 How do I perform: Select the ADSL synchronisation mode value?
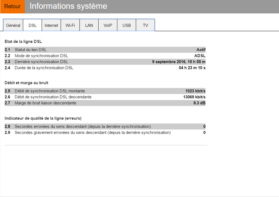point(200,56)
